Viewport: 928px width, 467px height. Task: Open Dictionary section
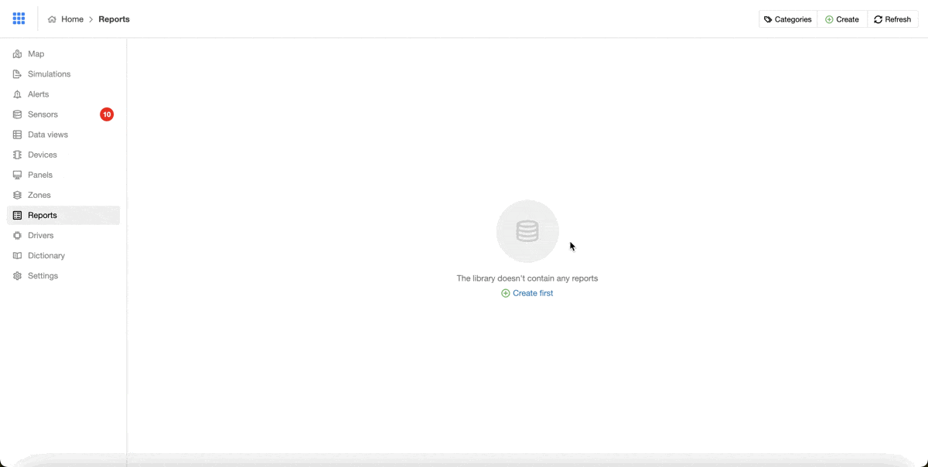point(63,255)
